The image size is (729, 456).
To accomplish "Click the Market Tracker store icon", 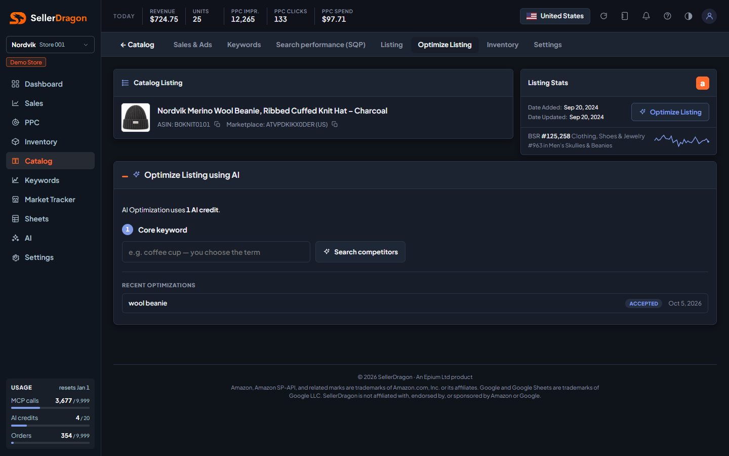I will coord(16,200).
